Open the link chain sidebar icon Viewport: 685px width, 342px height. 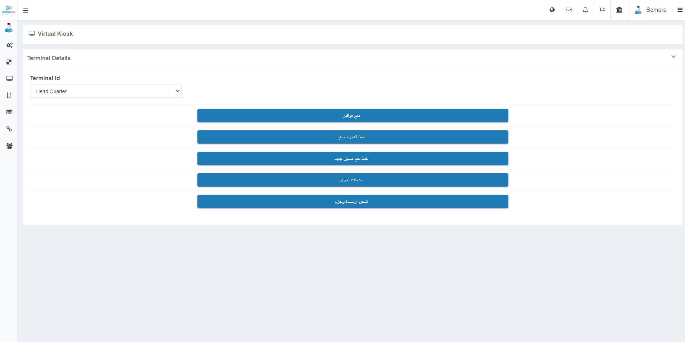(9, 129)
